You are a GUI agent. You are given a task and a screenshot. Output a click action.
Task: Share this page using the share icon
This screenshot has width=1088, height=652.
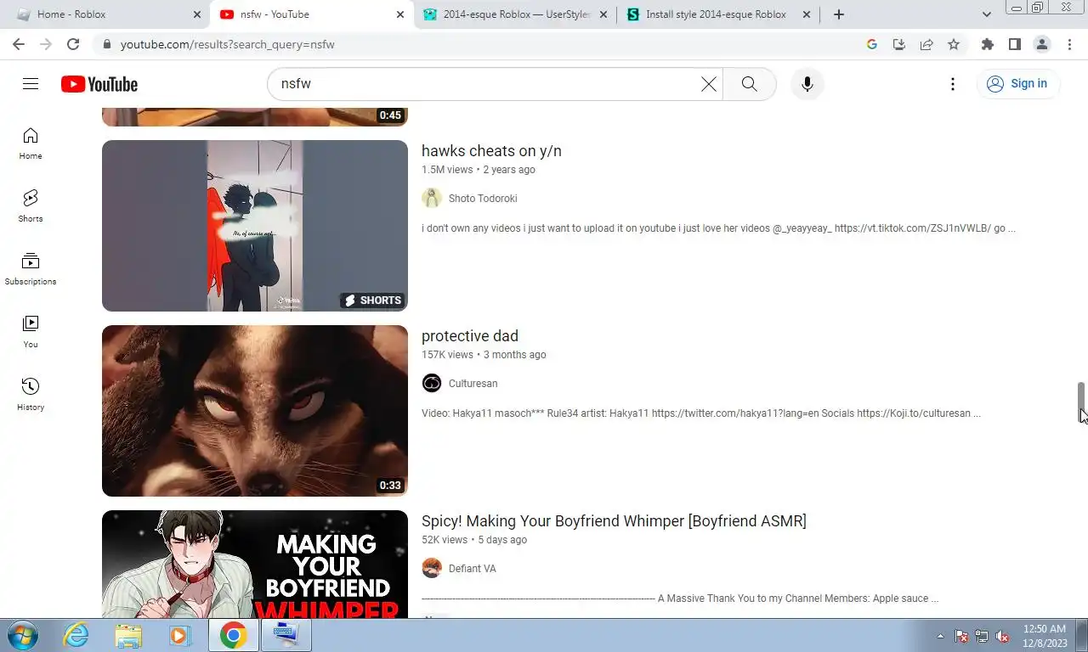(926, 44)
